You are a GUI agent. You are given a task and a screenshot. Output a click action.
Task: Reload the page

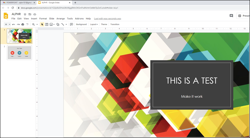pyautogui.click(x=13, y=8)
